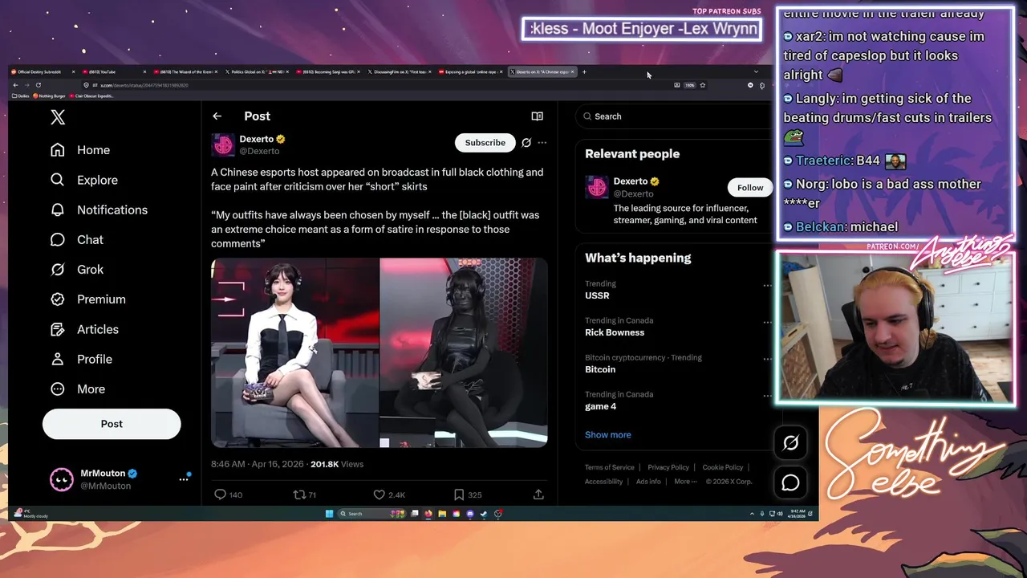This screenshot has width=1027, height=578.
Task: Open Chat in the sidebar
Action: [77, 239]
